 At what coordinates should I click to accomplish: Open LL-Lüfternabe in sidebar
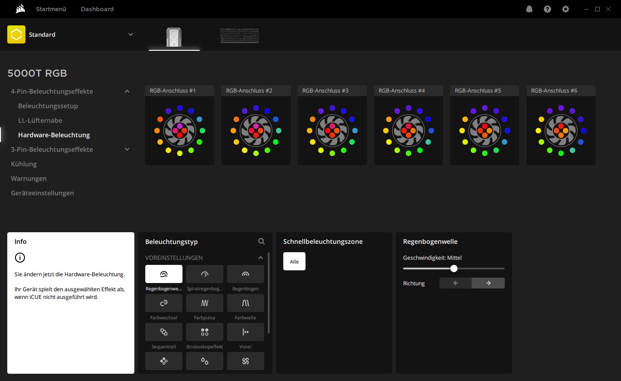point(40,121)
